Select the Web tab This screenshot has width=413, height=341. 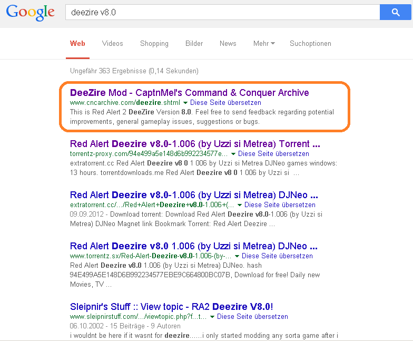click(77, 43)
